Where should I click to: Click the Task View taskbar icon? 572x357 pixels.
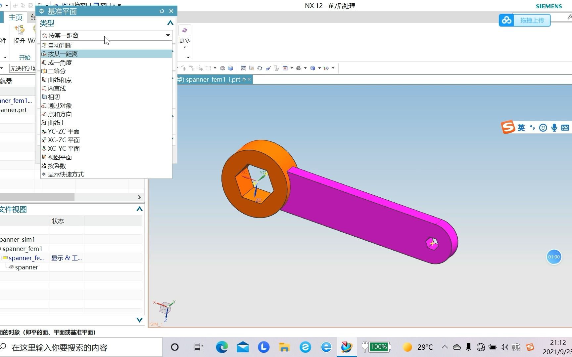[x=198, y=347]
